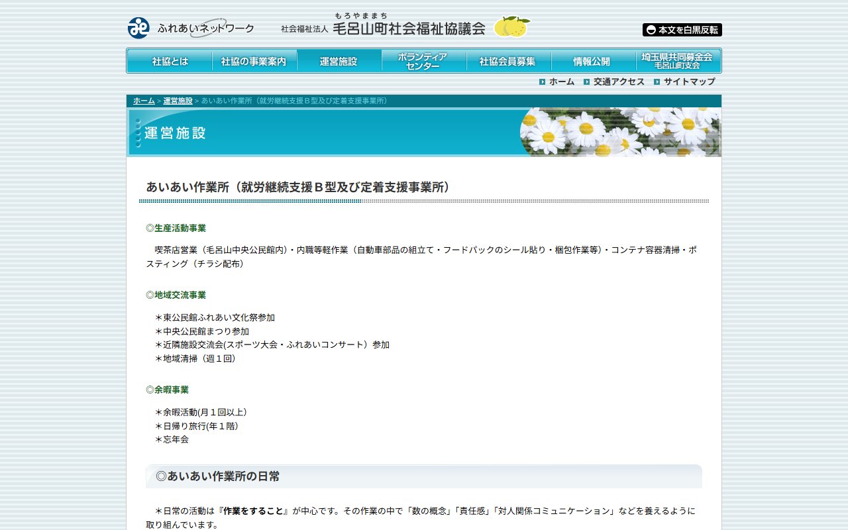
Task: Click the 日帰り旅行(年１階) line
Action: pos(196,426)
